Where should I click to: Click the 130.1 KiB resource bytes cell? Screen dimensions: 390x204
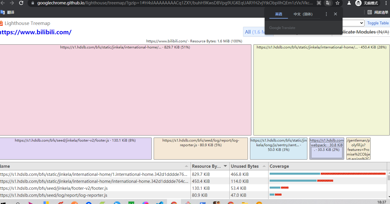coord(201,188)
